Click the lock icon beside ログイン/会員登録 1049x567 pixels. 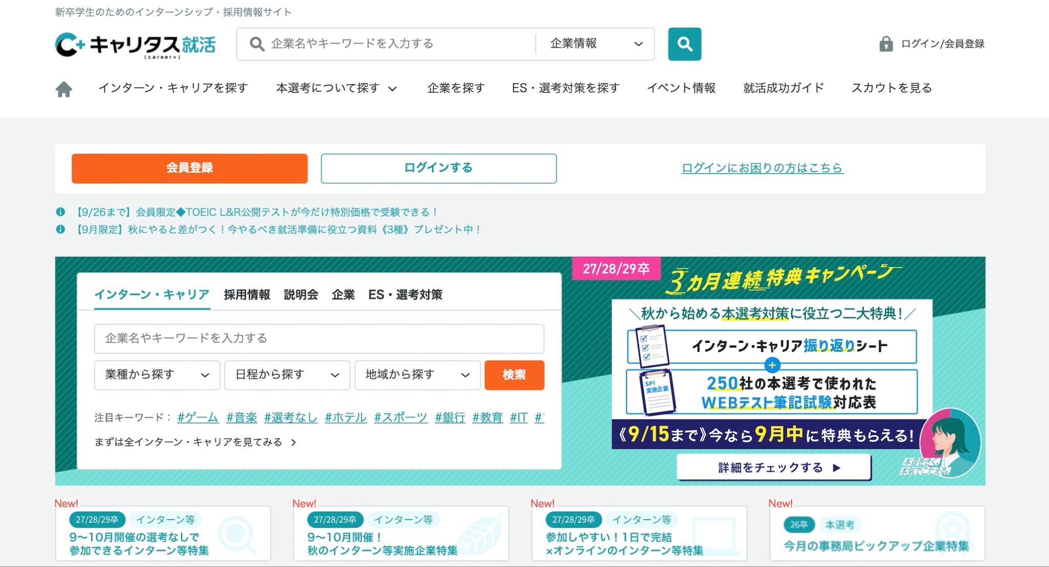(886, 44)
